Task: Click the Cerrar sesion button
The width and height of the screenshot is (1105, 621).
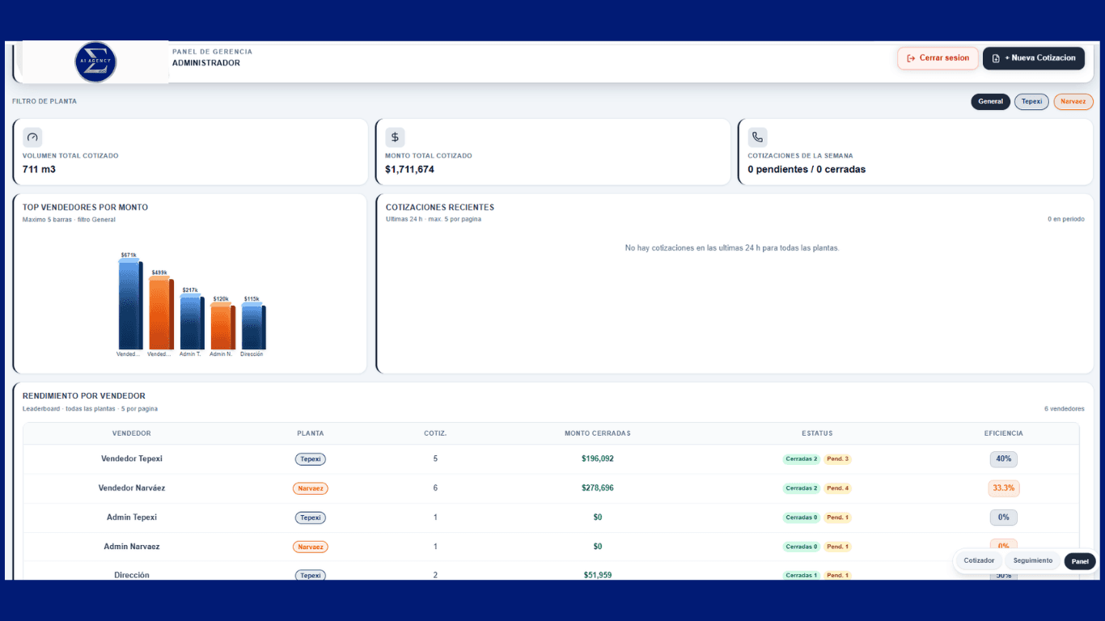Action: [x=938, y=58]
